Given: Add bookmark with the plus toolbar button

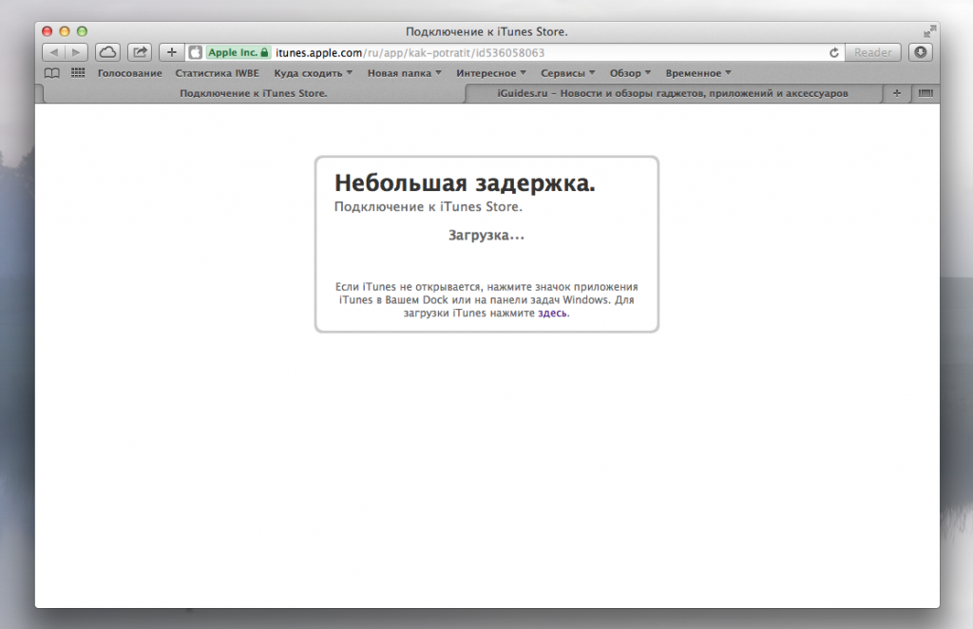Looking at the screenshot, I should coord(172,52).
